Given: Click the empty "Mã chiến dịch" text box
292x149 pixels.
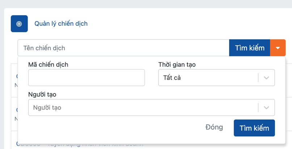Looking at the screenshot, I should tap(86, 78).
